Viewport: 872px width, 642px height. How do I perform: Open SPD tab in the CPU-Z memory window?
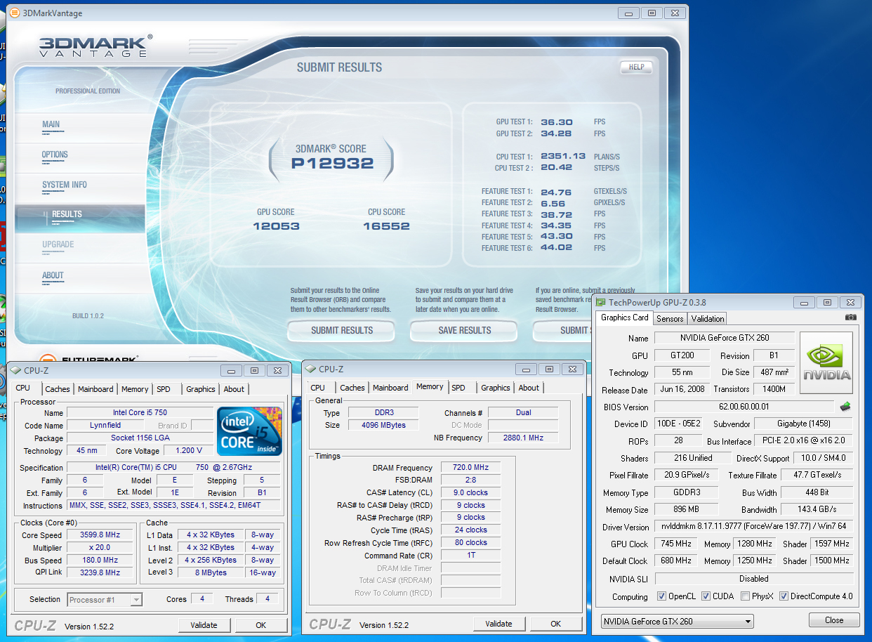(458, 388)
